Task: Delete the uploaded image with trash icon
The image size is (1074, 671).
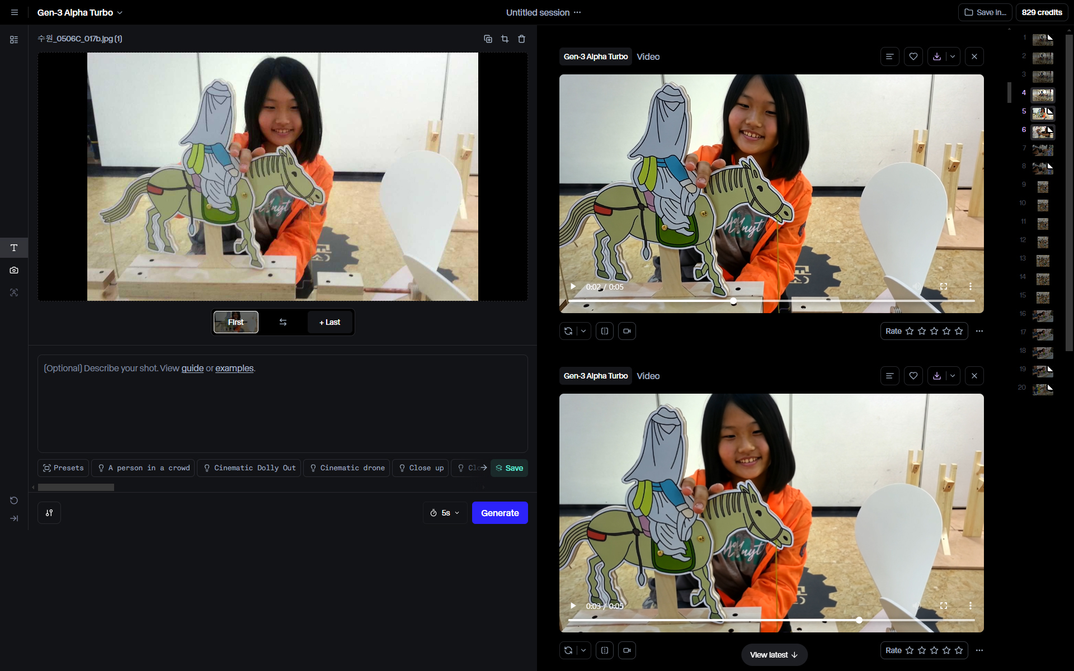Action: [x=521, y=39]
